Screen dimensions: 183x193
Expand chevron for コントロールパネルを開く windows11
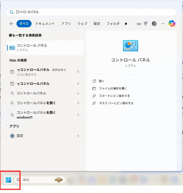point(78,115)
